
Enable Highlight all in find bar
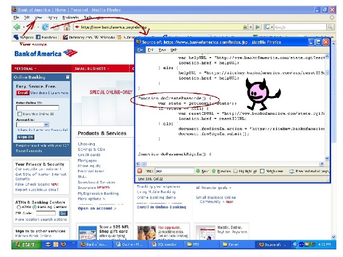[x=235, y=171]
